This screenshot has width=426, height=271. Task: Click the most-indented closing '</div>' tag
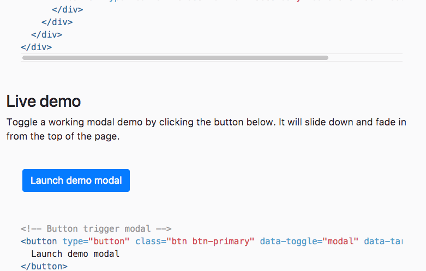point(68,10)
